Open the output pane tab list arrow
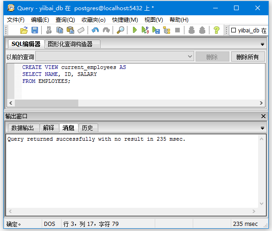The height and width of the screenshot is (231, 272). click(x=262, y=128)
